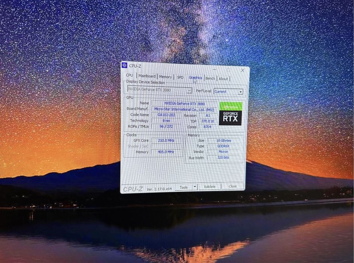Switch to the About tab

[223, 79]
